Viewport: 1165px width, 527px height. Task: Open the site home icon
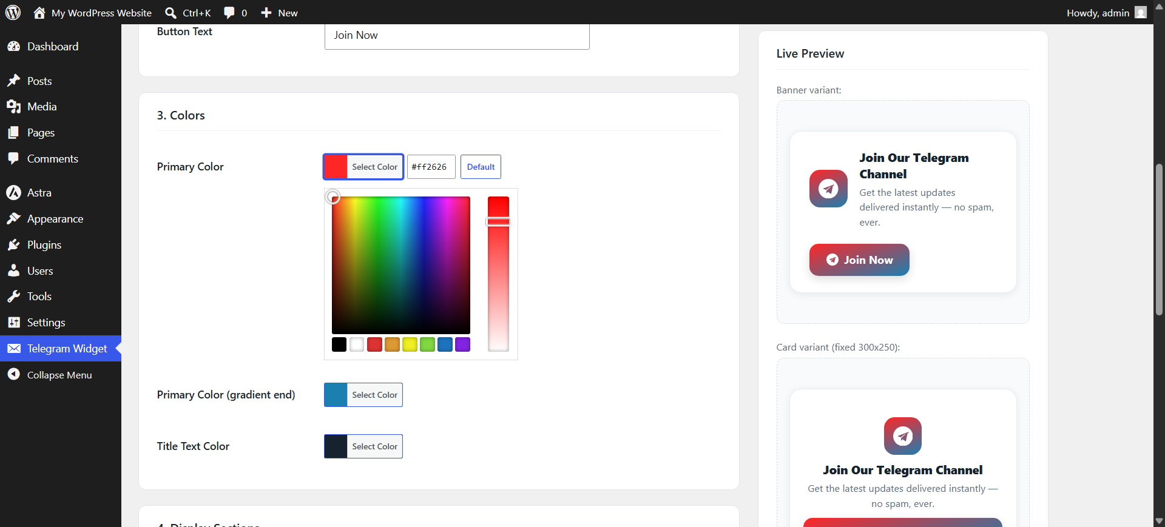pos(39,13)
